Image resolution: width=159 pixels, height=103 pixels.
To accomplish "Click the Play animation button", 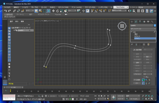I will pos(102,96).
